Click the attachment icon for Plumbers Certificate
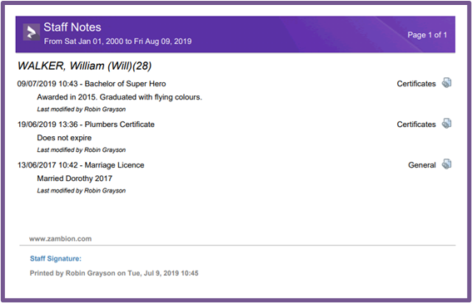Image resolution: width=472 pixels, height=303 pixels. pos(447,124)
